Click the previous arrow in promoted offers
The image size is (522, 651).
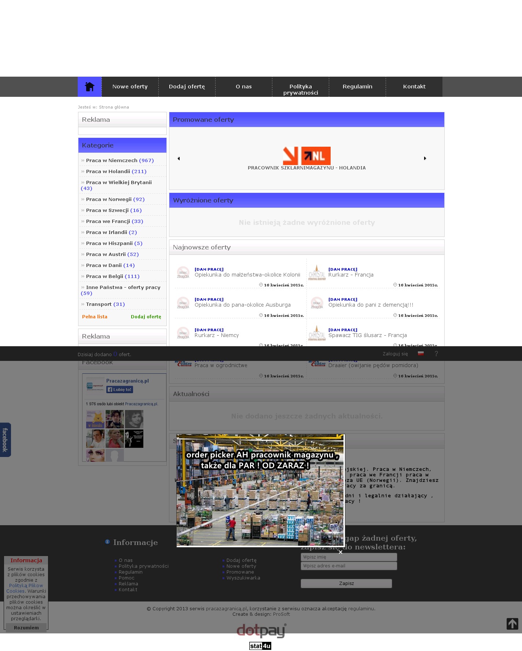[x=179, y=158]
